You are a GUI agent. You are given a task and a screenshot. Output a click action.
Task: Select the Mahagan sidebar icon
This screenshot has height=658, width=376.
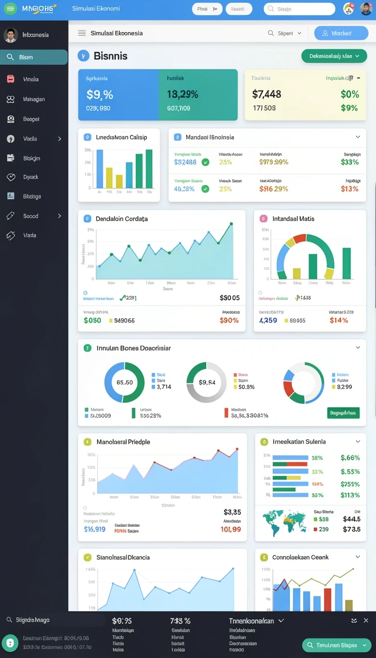pyautogui.click(x=10, y=99)
